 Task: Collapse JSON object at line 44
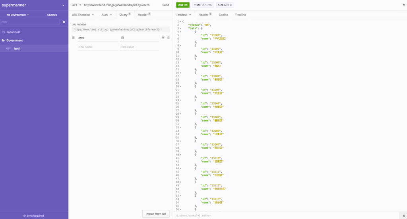pyautogui.click(x=180, y=169)
